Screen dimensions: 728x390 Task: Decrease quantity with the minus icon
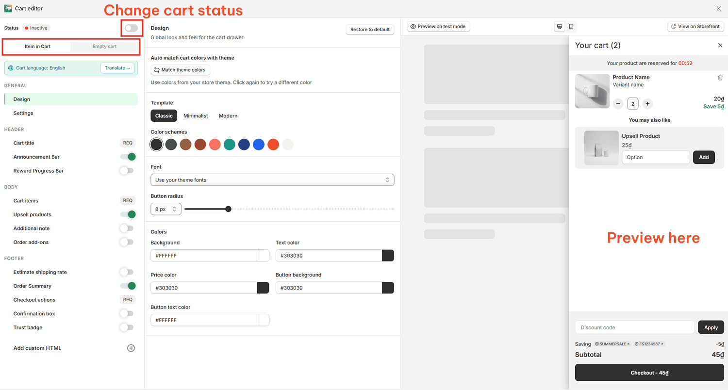618,104
